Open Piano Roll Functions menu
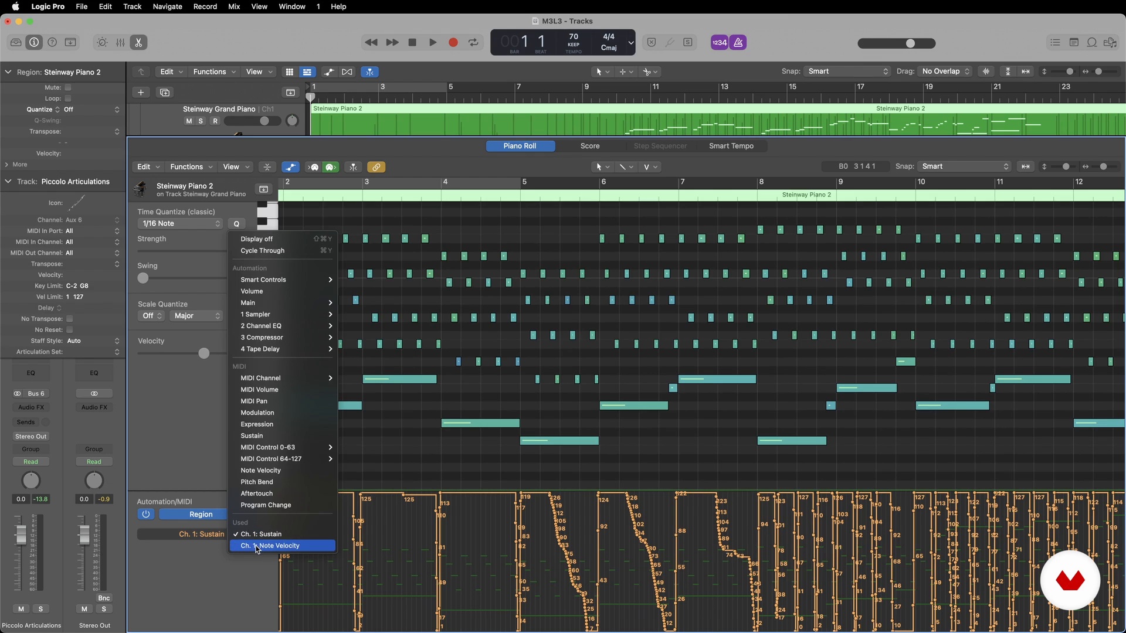The height and width of the screenshot is (633, 1126). pos(191,167)
